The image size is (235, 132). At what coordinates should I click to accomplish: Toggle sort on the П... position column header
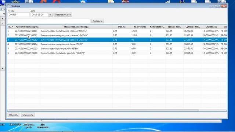point(11,27)
